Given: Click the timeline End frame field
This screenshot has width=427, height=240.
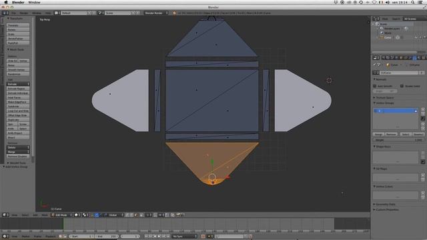Looking at the screenshot, I should (x=107, y=236).
